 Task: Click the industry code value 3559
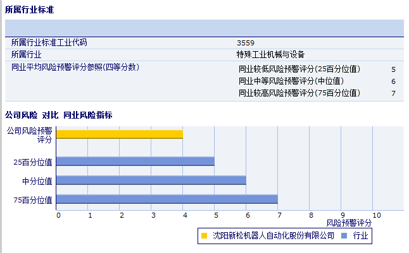246,43
